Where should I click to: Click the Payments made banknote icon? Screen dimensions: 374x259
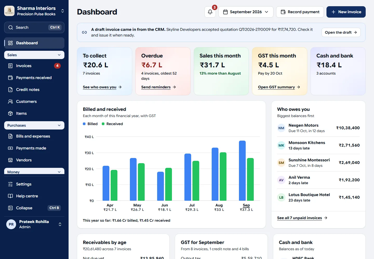[10, 148]
